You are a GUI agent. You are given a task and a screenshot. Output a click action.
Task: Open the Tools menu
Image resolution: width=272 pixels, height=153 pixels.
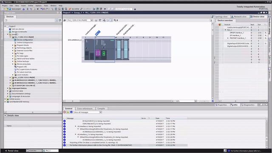pos(46,6)
